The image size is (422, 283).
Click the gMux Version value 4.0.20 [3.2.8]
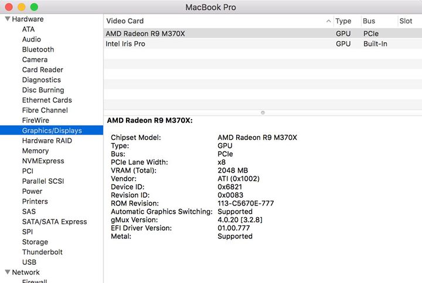(240, 220)
